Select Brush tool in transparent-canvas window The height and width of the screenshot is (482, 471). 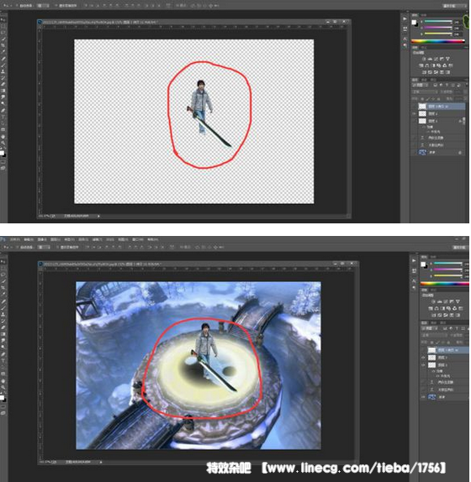pyautogui.click(x=3, y=65)
